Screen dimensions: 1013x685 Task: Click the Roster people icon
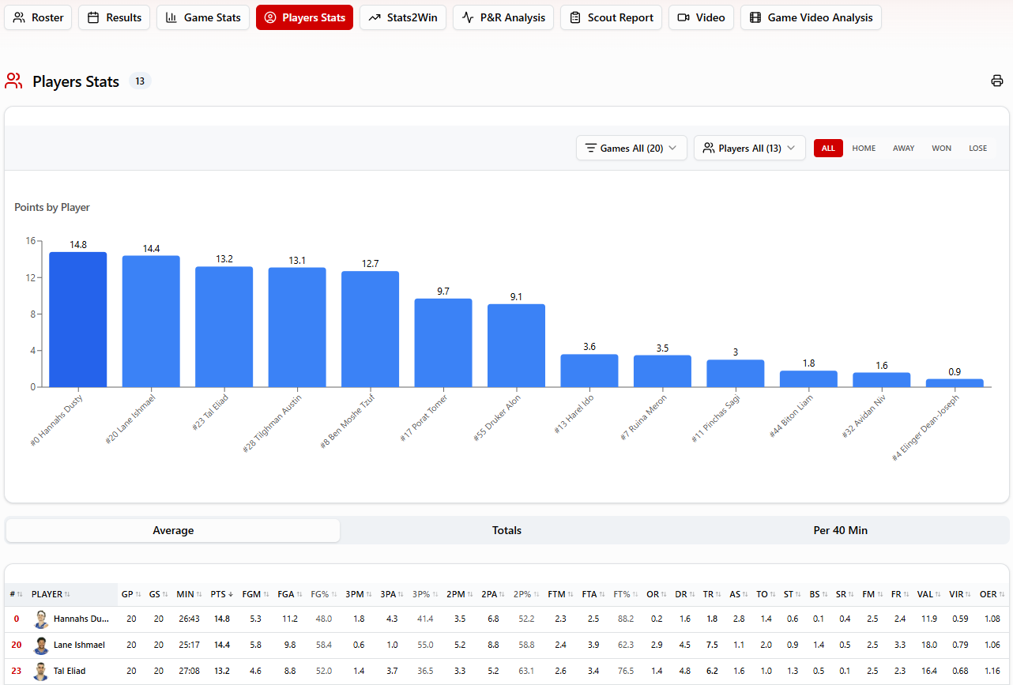click(x=20, y=17)
